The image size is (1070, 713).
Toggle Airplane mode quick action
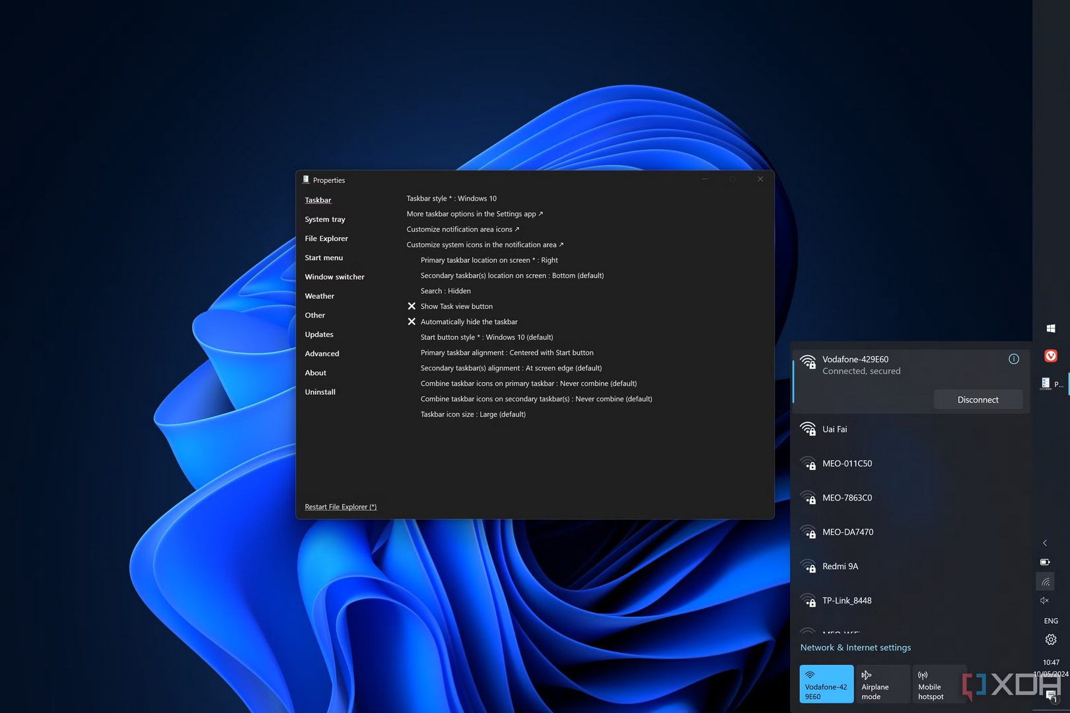pyautogui.click(x=883, y=685)
